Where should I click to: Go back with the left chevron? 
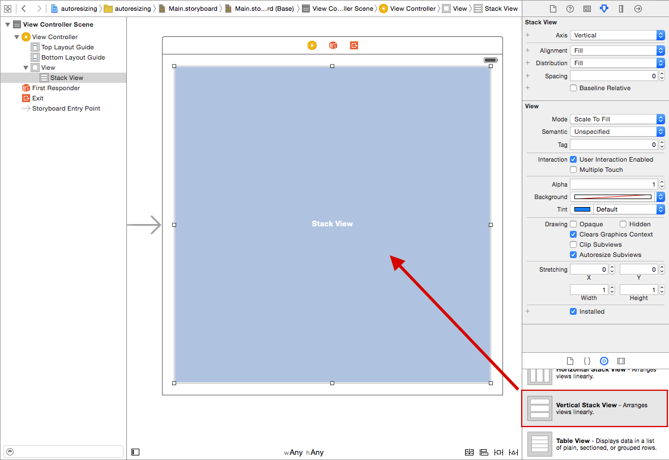(x=24, y=9)
